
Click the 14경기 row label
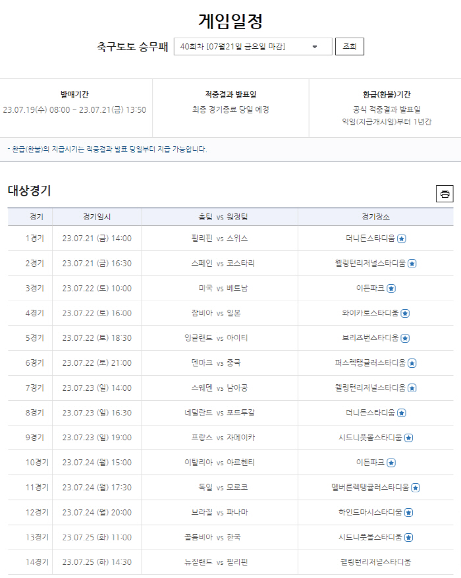pos(37,562)
